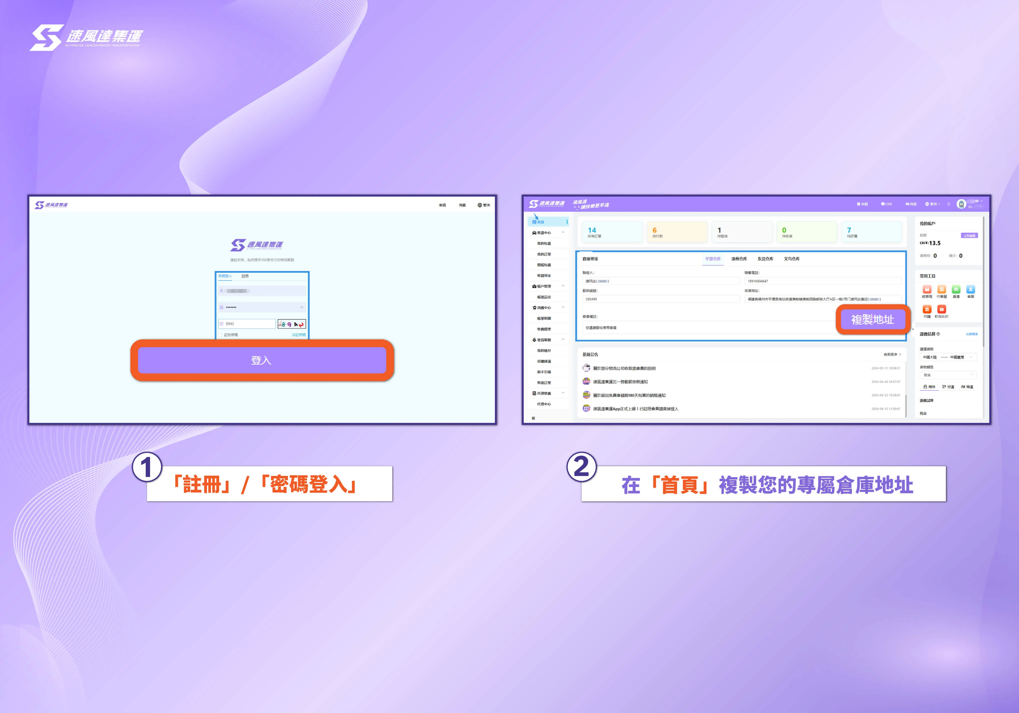
Task: Click the 代購 purchasing tool icon
Action: point(927,309)
